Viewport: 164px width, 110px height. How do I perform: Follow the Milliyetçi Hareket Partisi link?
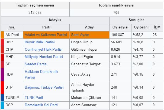44,57
